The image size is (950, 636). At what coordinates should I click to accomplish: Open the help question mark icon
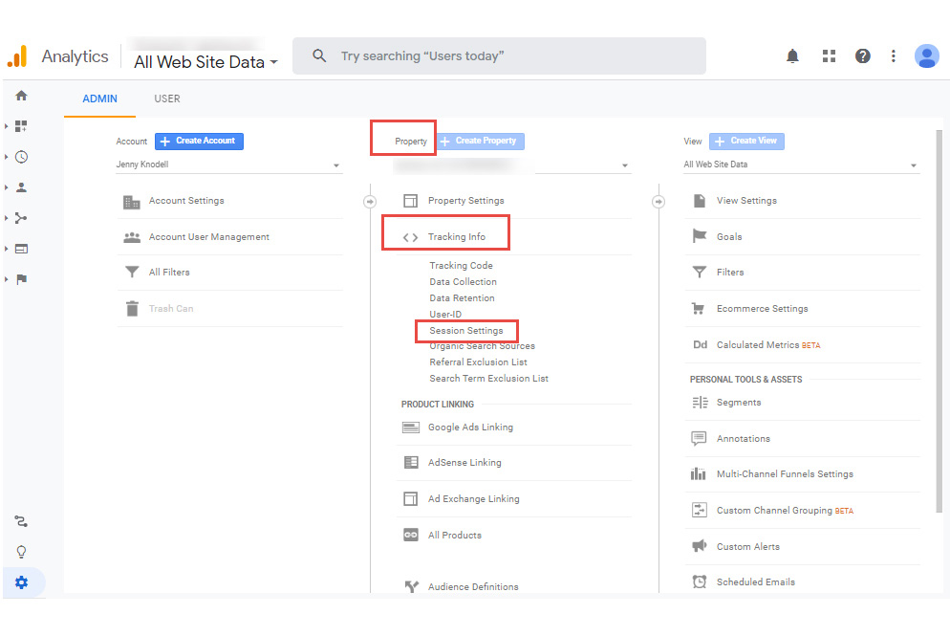pos(863,56)
